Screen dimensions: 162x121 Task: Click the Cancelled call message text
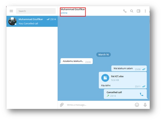[114, 92]
